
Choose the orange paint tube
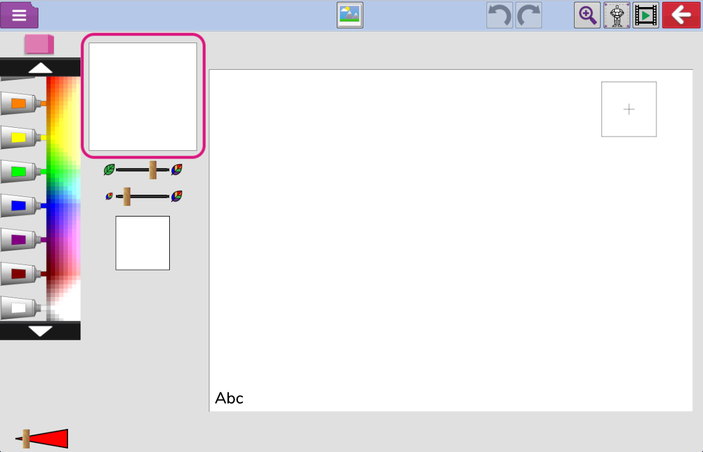tap(22, 103)
